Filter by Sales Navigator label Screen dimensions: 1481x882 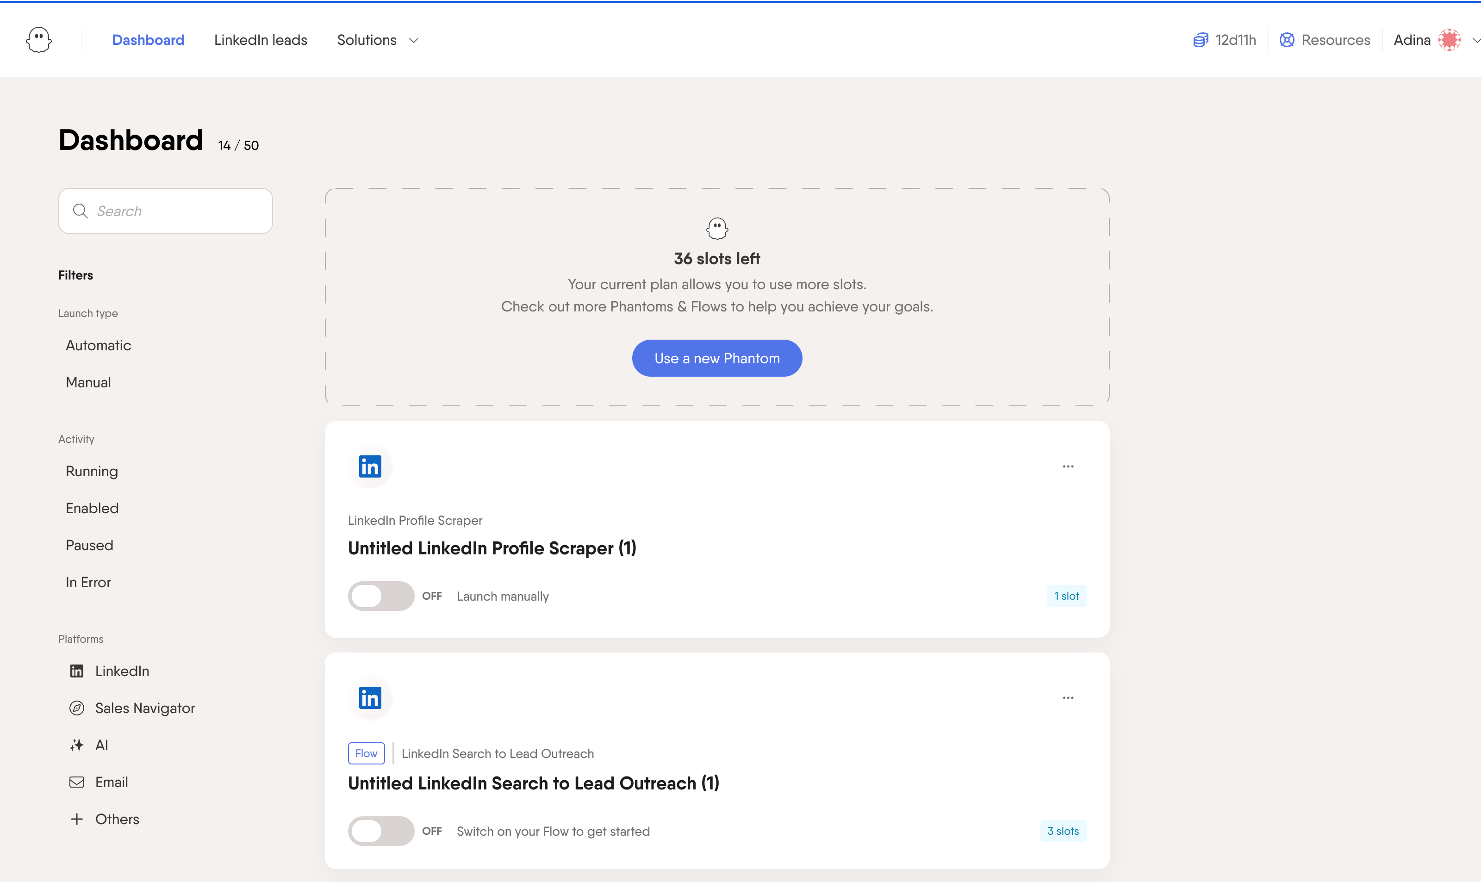145,708
